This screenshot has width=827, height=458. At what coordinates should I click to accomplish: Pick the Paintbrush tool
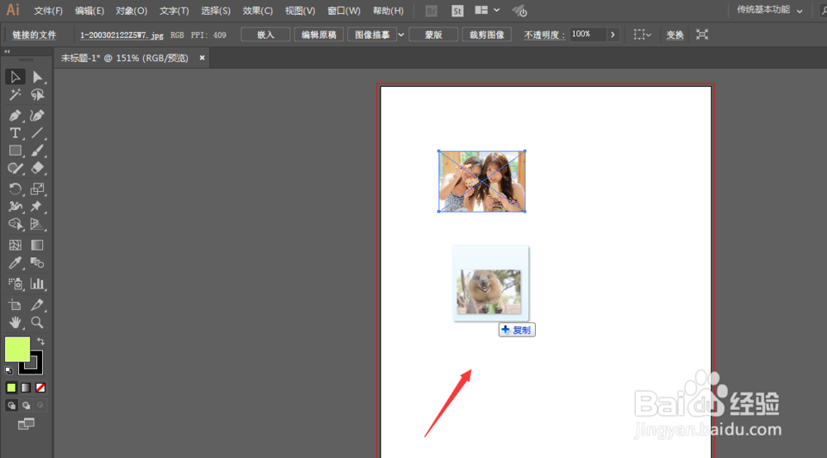(x=37, y=150)
